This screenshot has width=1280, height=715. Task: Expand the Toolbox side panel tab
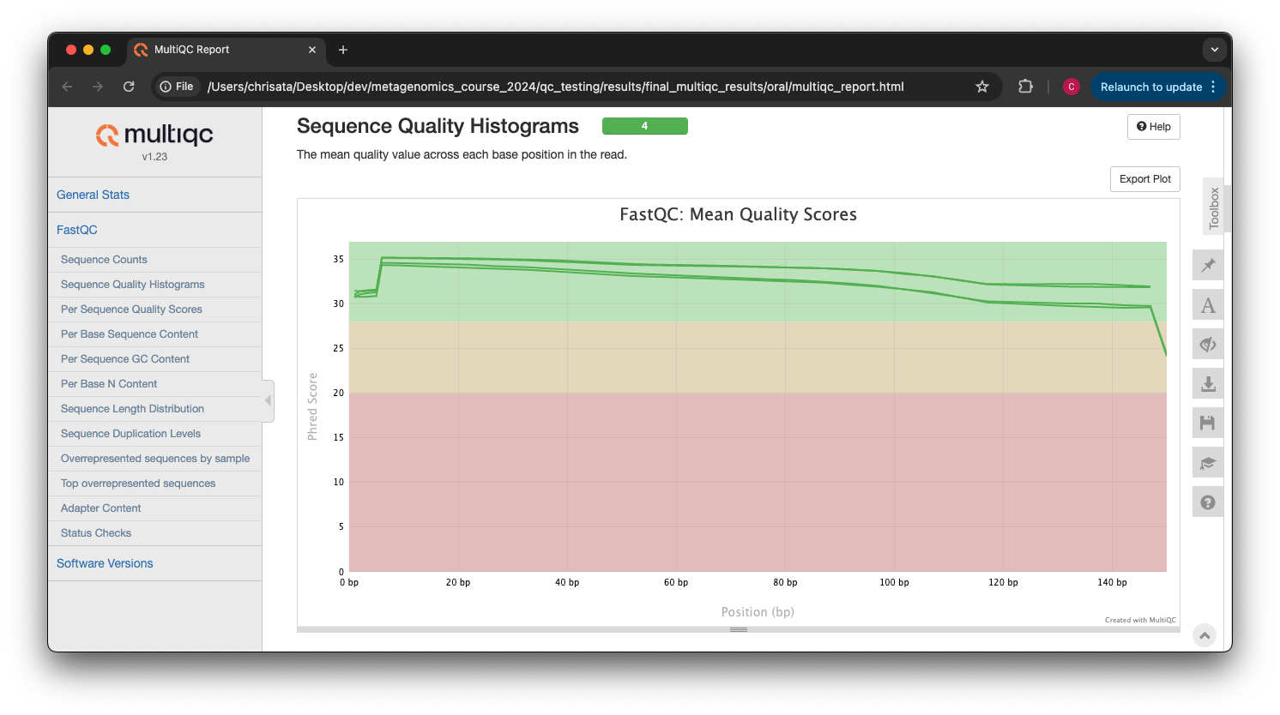[x=1213, y=208]
